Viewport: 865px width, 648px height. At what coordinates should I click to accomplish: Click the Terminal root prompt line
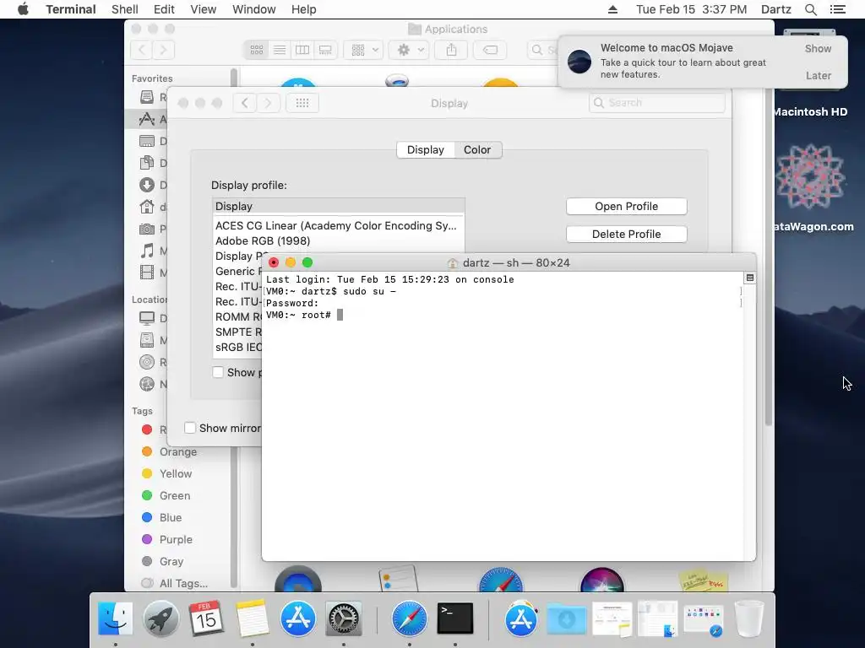pos(304,316)
